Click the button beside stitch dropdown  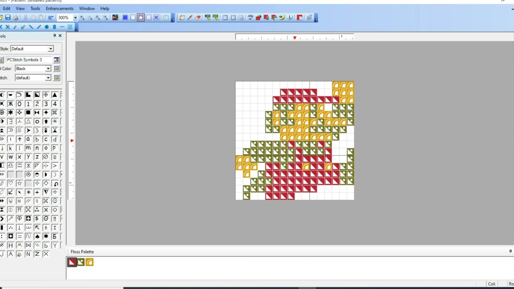click(56, 78)
